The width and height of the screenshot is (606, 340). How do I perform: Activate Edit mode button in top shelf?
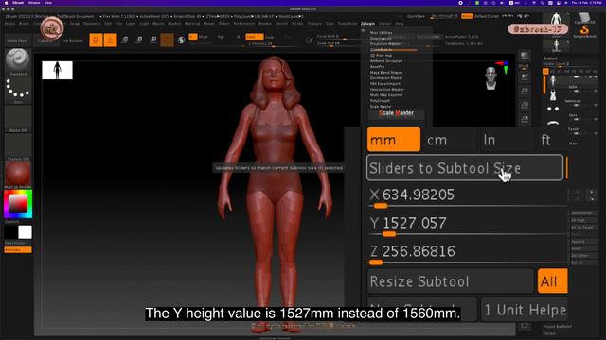pos(96,40)
